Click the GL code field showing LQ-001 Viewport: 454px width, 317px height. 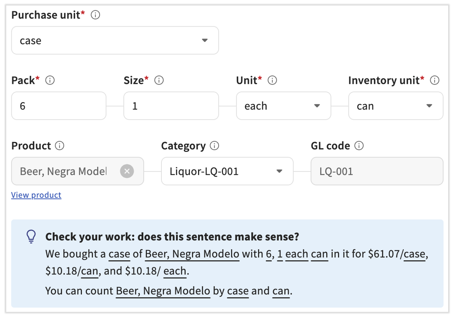coord(376,171)
